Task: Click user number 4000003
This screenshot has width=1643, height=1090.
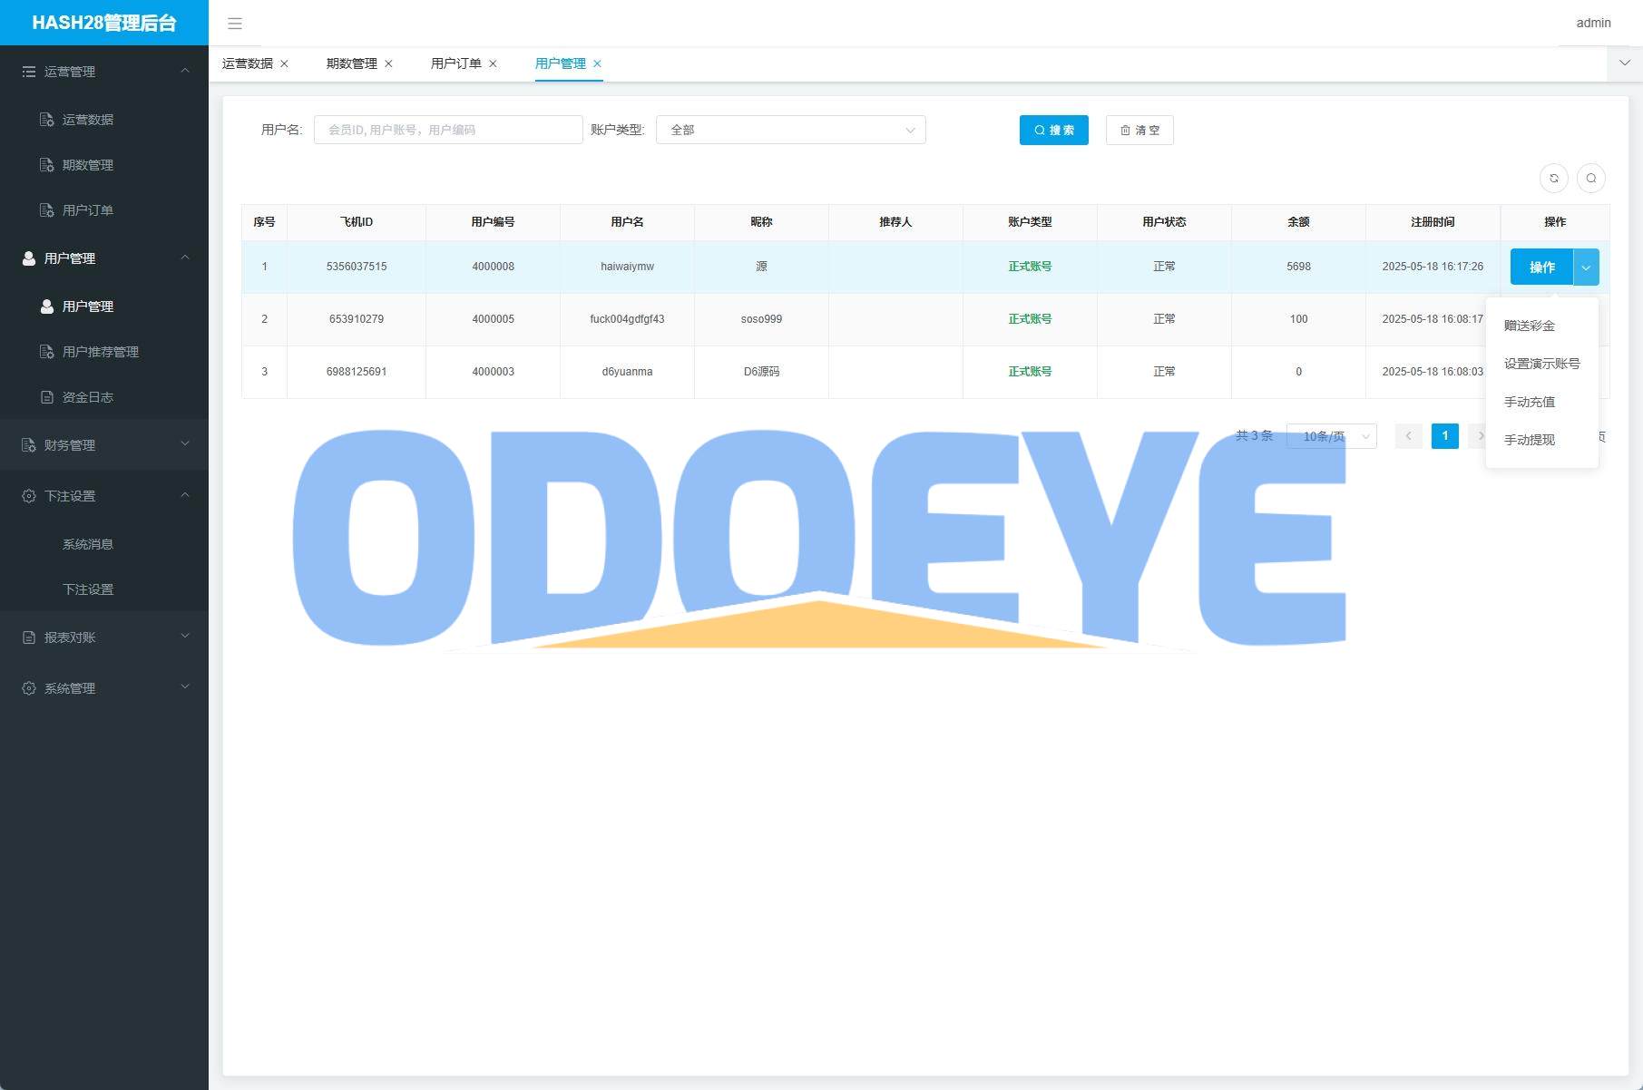Action: click(x=493, y=372)
